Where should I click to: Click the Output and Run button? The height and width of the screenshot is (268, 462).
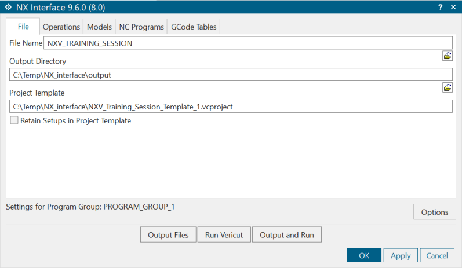(x=287, y=235)
